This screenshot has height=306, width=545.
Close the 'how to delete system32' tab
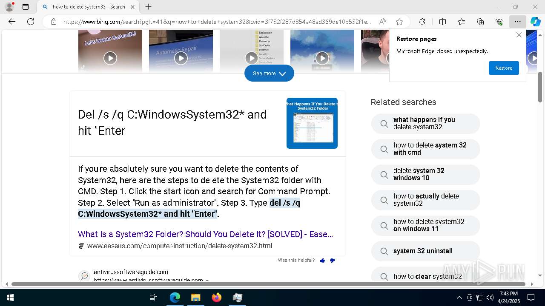point(132,7)
